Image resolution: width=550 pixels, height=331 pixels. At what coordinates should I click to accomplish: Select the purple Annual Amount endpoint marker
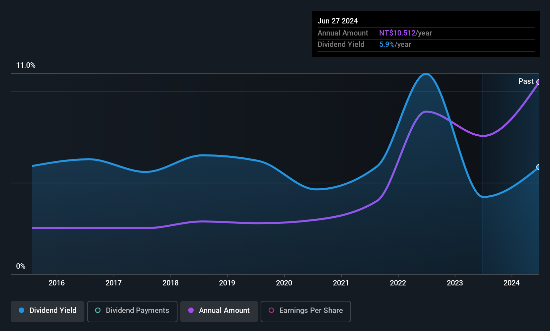539,82
